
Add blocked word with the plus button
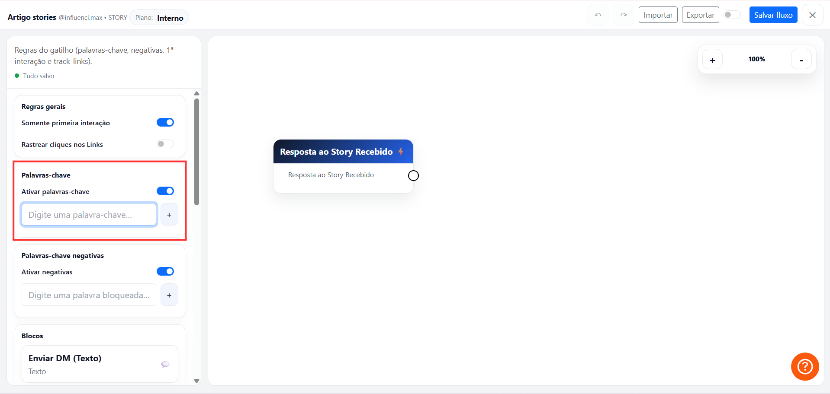point(169,295)
